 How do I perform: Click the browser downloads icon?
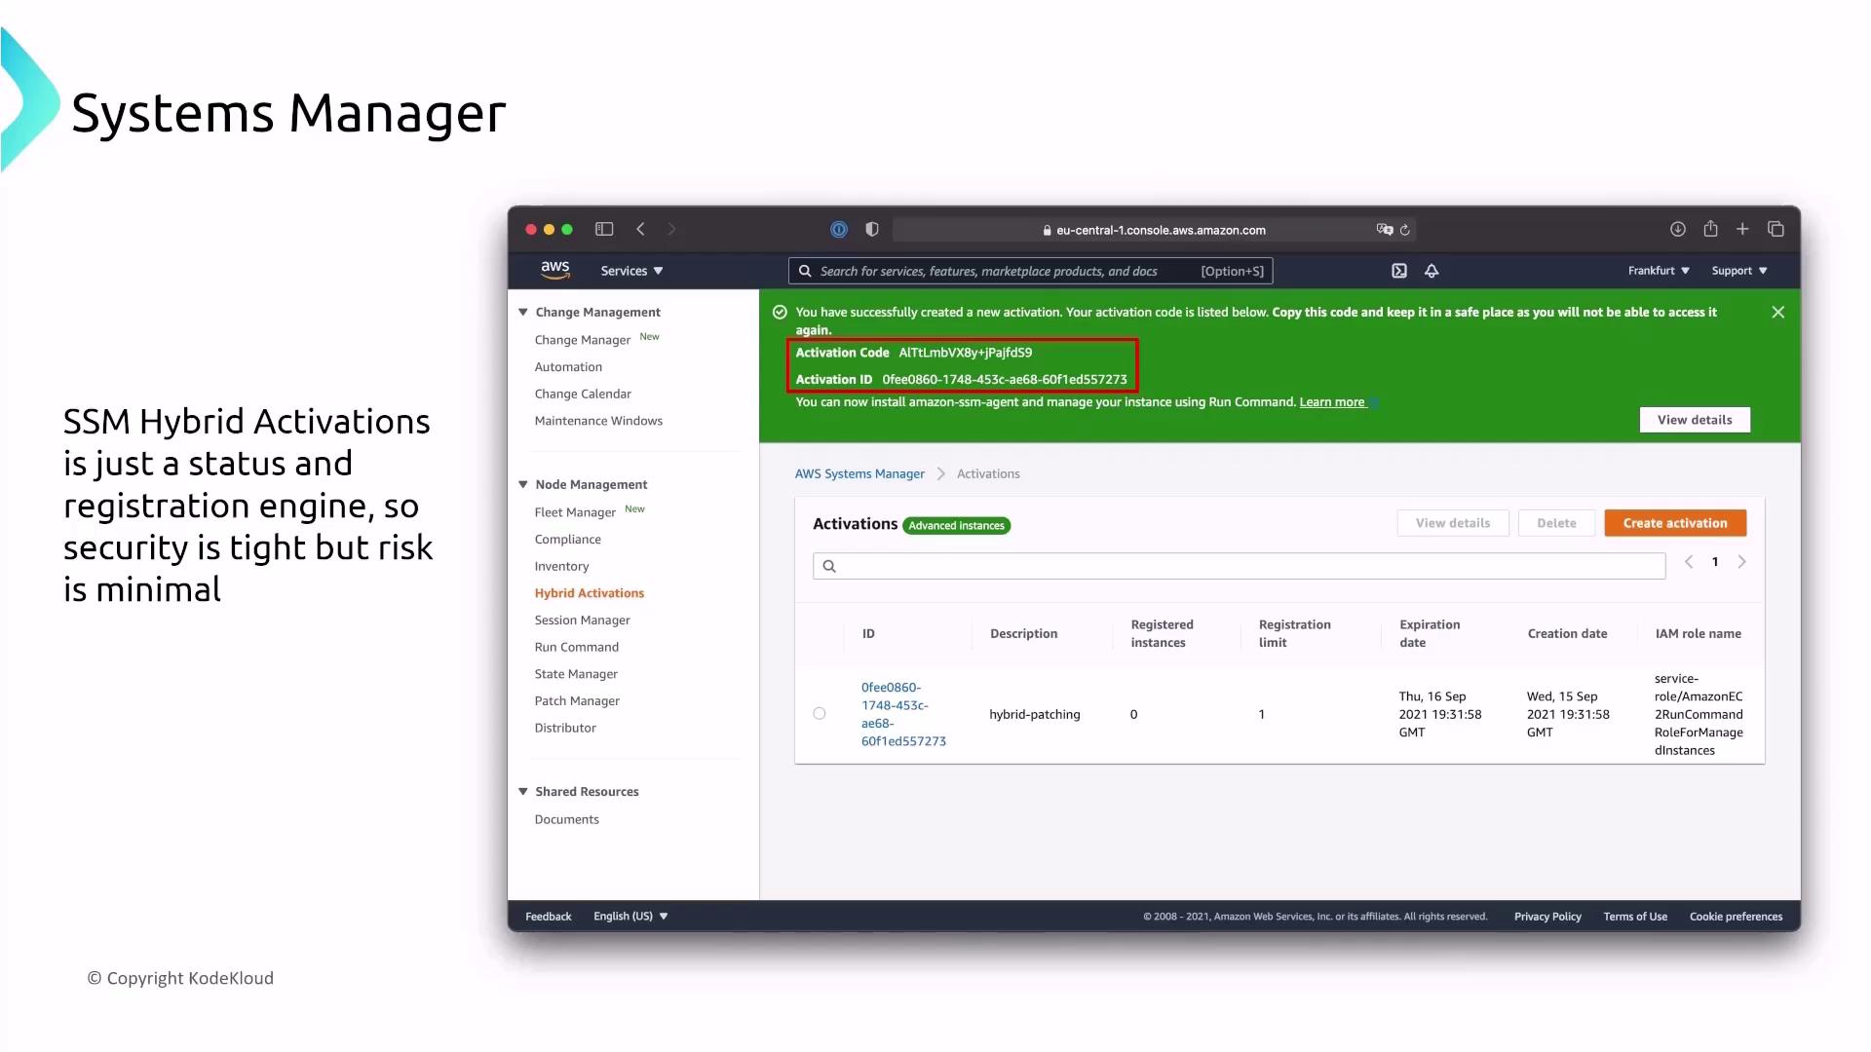(x=1677, y=230)
